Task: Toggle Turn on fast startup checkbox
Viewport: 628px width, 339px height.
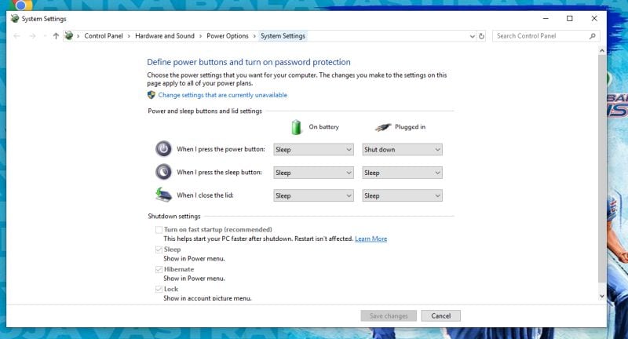Action: [x=159, y=230]
